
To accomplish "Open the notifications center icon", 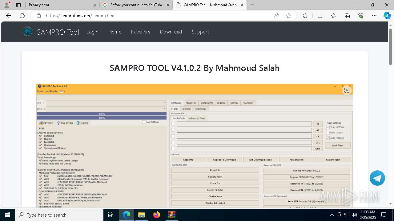I will coord(384,215).
